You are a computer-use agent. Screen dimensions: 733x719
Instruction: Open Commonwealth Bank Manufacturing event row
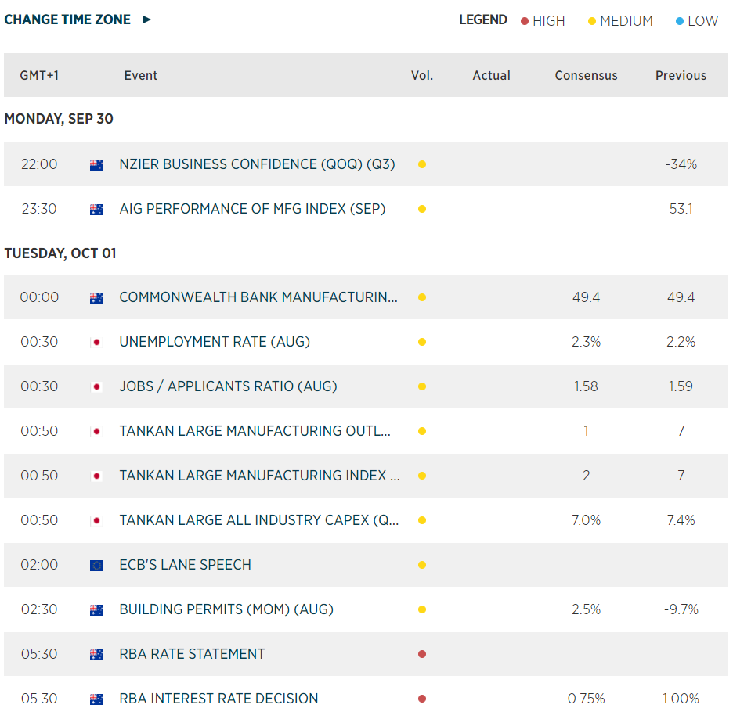click(258, 297)
